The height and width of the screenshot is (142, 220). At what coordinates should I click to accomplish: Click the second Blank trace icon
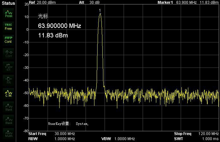[9, 120]
